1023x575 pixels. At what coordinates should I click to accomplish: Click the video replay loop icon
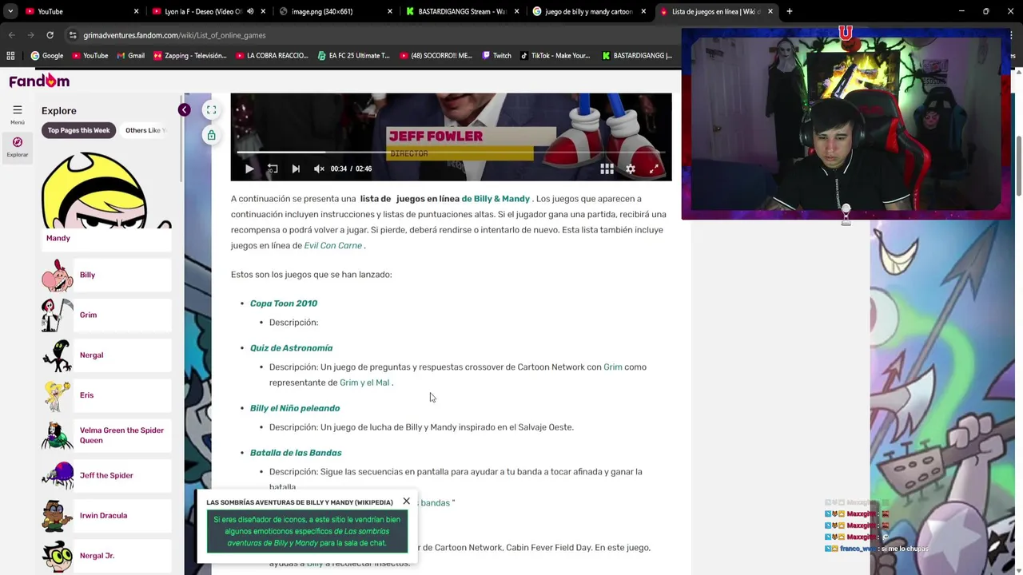pyautogui.click(x=273, y=169)
